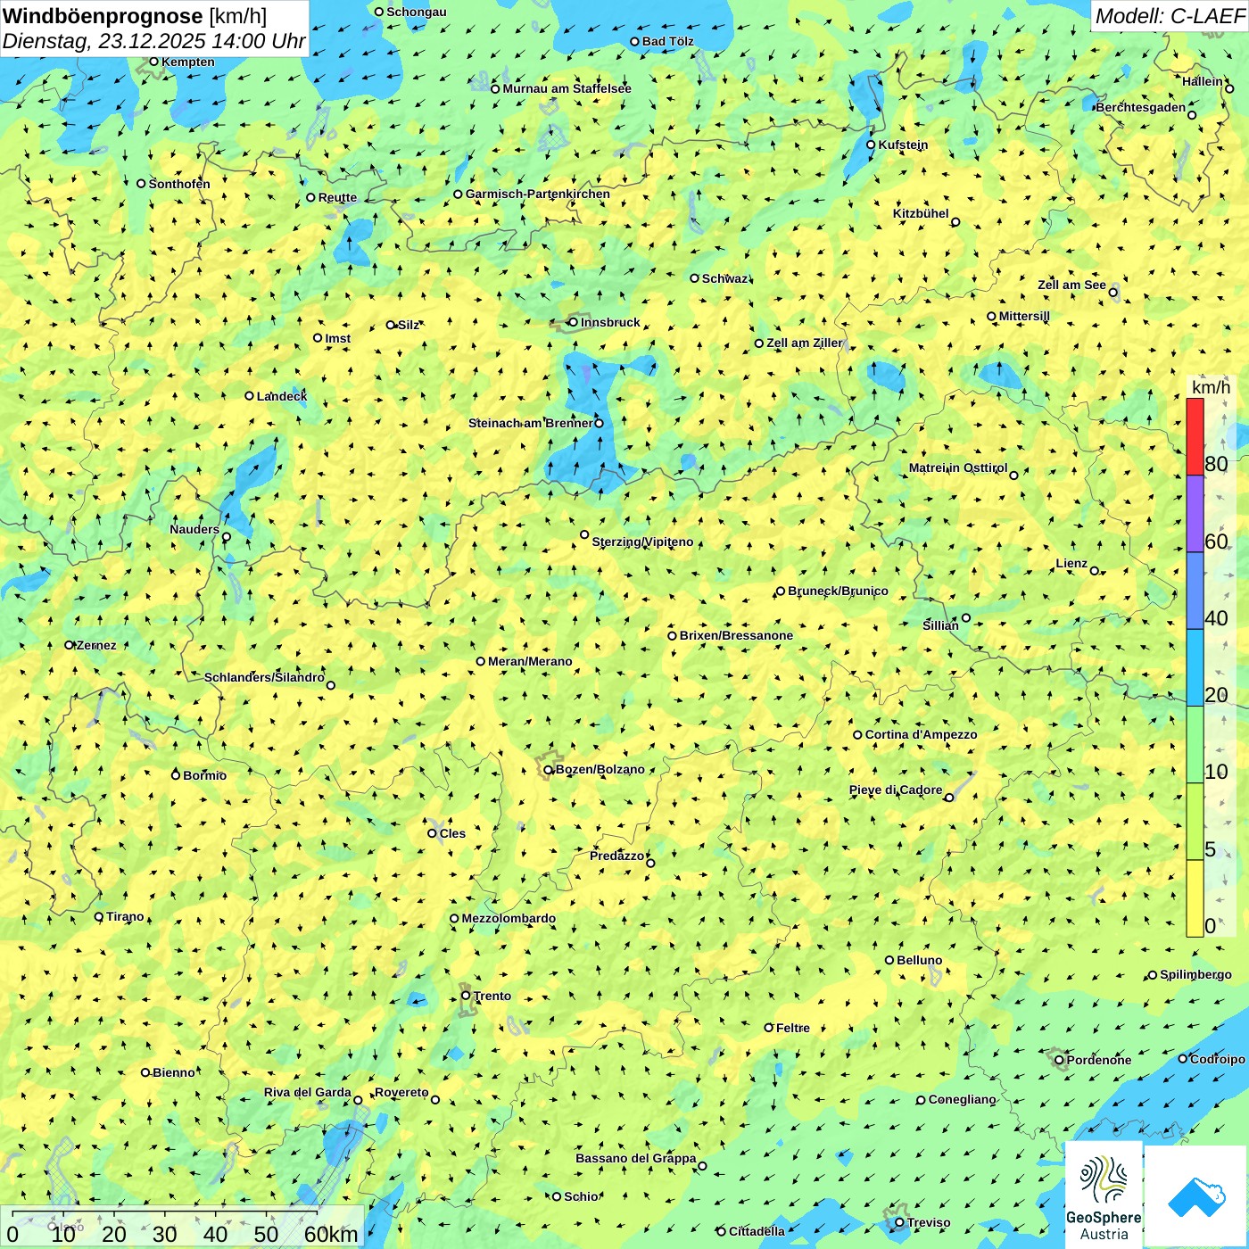Click the 'Bormio' label

pos(204,775)
